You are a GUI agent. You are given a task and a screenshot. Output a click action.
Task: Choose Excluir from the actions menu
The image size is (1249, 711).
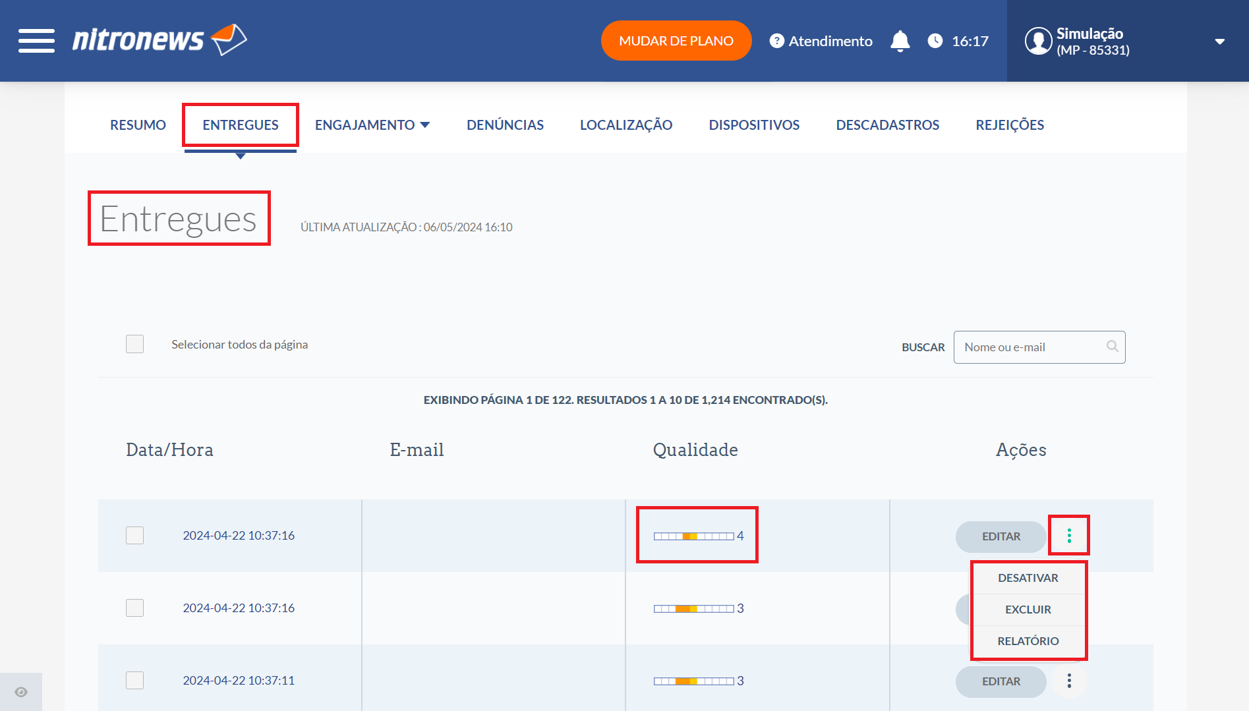[x=1028, y=610]
